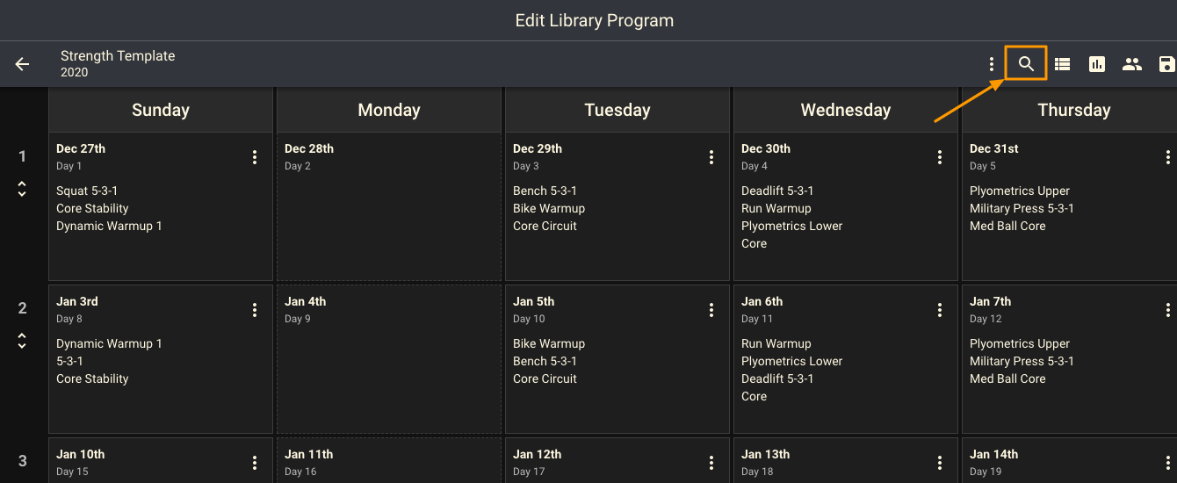Open Dec 29th day options menu

711,157
